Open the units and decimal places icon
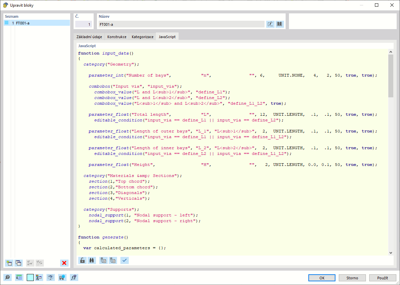The image size is (400, 285). pos(19,277)
